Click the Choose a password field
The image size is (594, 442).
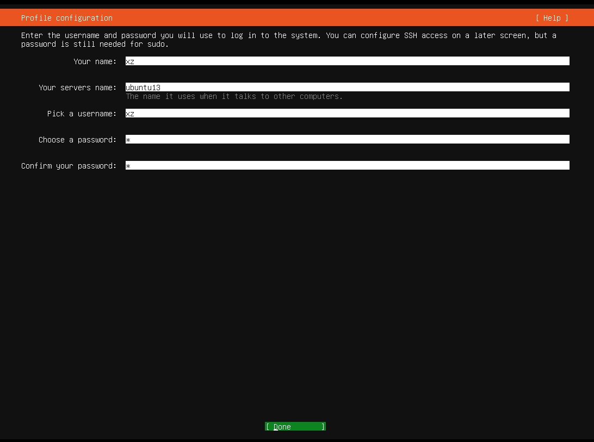click(347, 140)
